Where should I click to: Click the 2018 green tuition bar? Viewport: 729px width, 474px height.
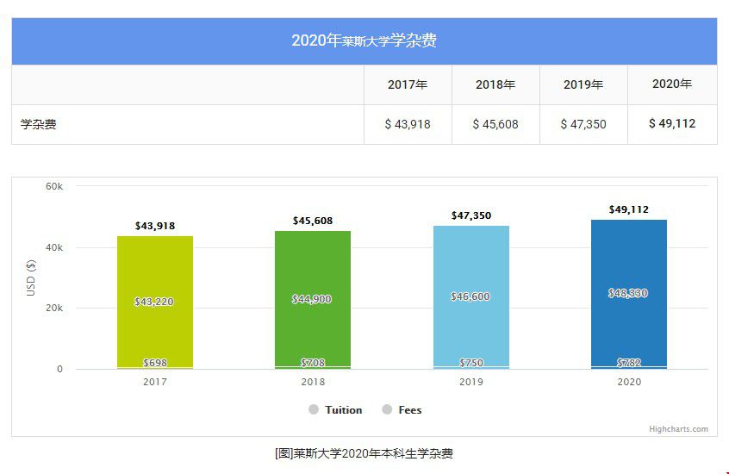(313, 299)
